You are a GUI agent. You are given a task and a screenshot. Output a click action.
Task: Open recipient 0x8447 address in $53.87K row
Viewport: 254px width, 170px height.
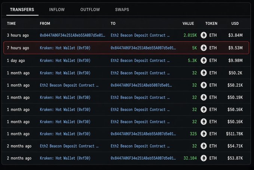coord(143,158)
